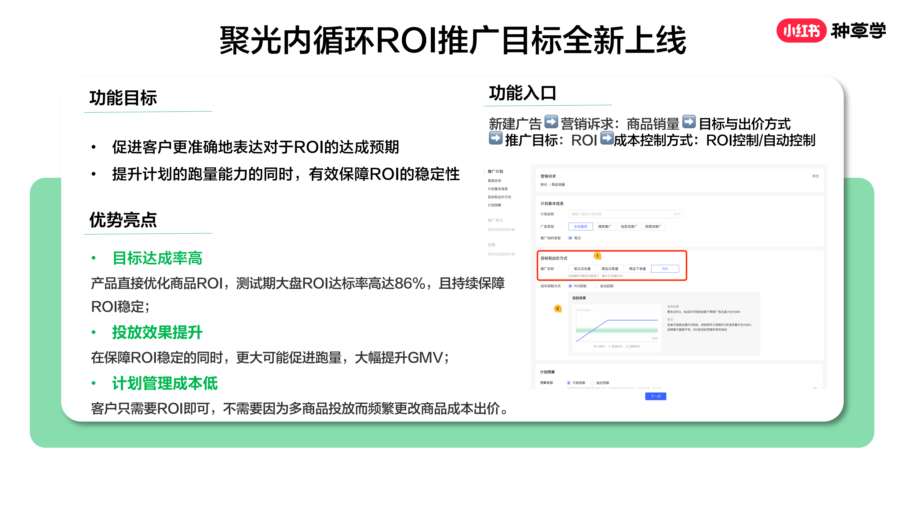Click 创意 in the side navigation
The image size is (906, 509).
pyautogui.click(x=491, y=245)
